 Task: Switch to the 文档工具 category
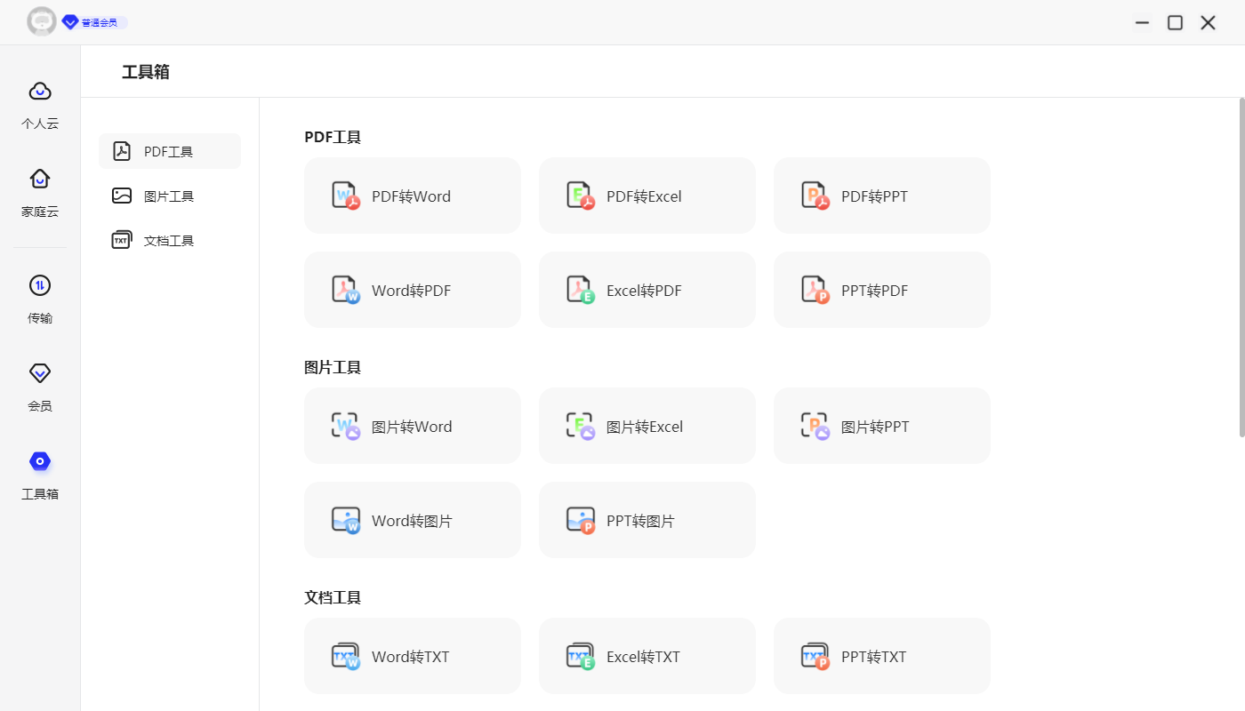169,240
